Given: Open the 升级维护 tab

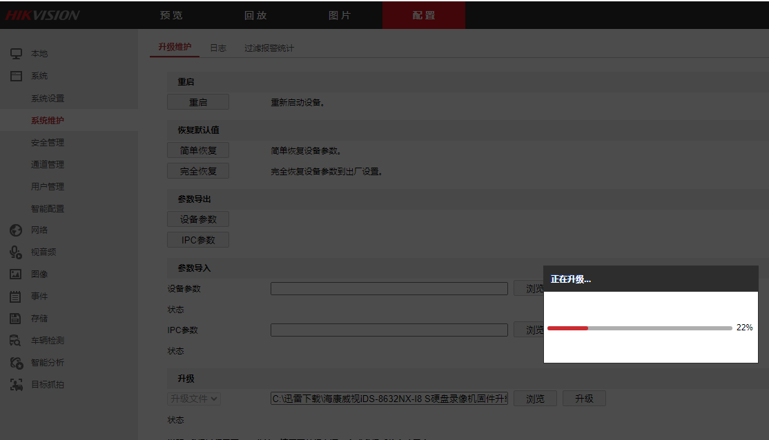Looking at the screenshot, I should coord(175,47).
